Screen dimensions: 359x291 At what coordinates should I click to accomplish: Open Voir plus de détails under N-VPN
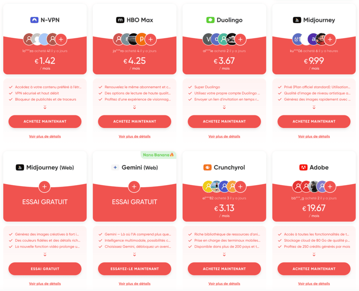tap(45, 136)
